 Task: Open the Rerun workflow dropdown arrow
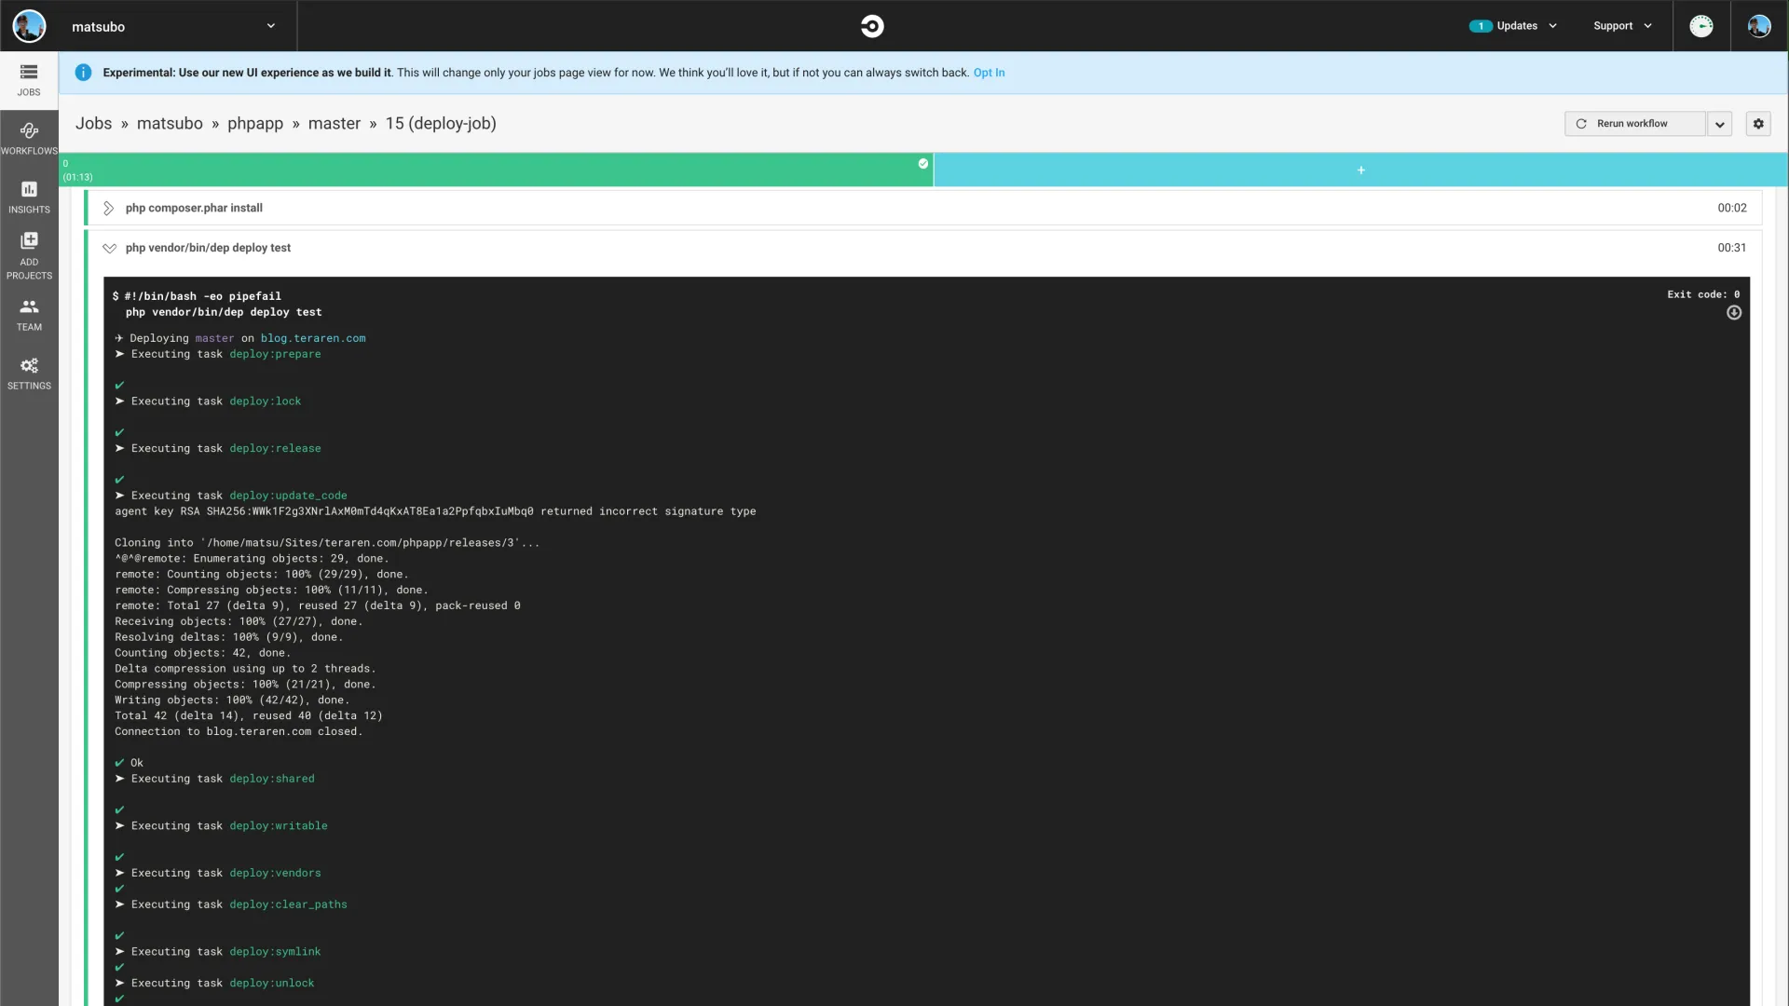pos(1720,124)
